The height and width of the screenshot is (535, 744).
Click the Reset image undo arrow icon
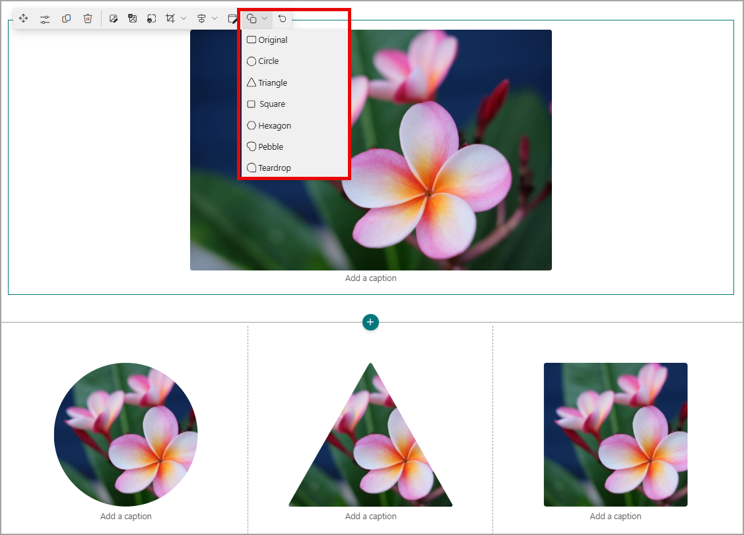[x=283, y=18]
